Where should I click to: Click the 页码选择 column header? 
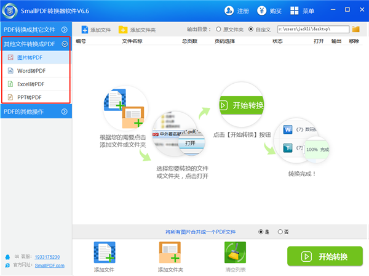224,41
